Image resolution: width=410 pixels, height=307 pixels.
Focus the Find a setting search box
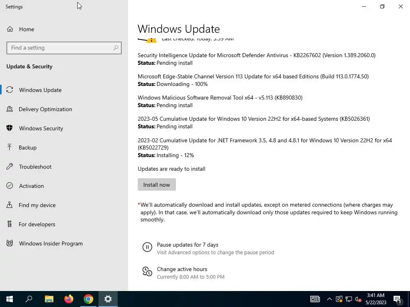pyautogui.click(x=64, y=48)
